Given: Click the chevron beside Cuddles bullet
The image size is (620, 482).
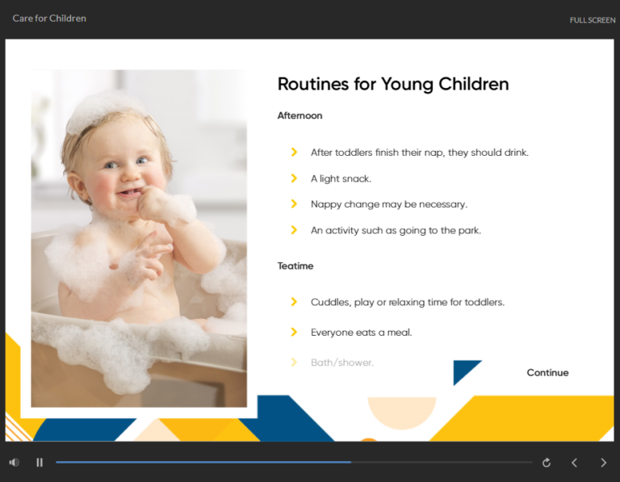Looking at the screenshot, I should pos(294,302).
